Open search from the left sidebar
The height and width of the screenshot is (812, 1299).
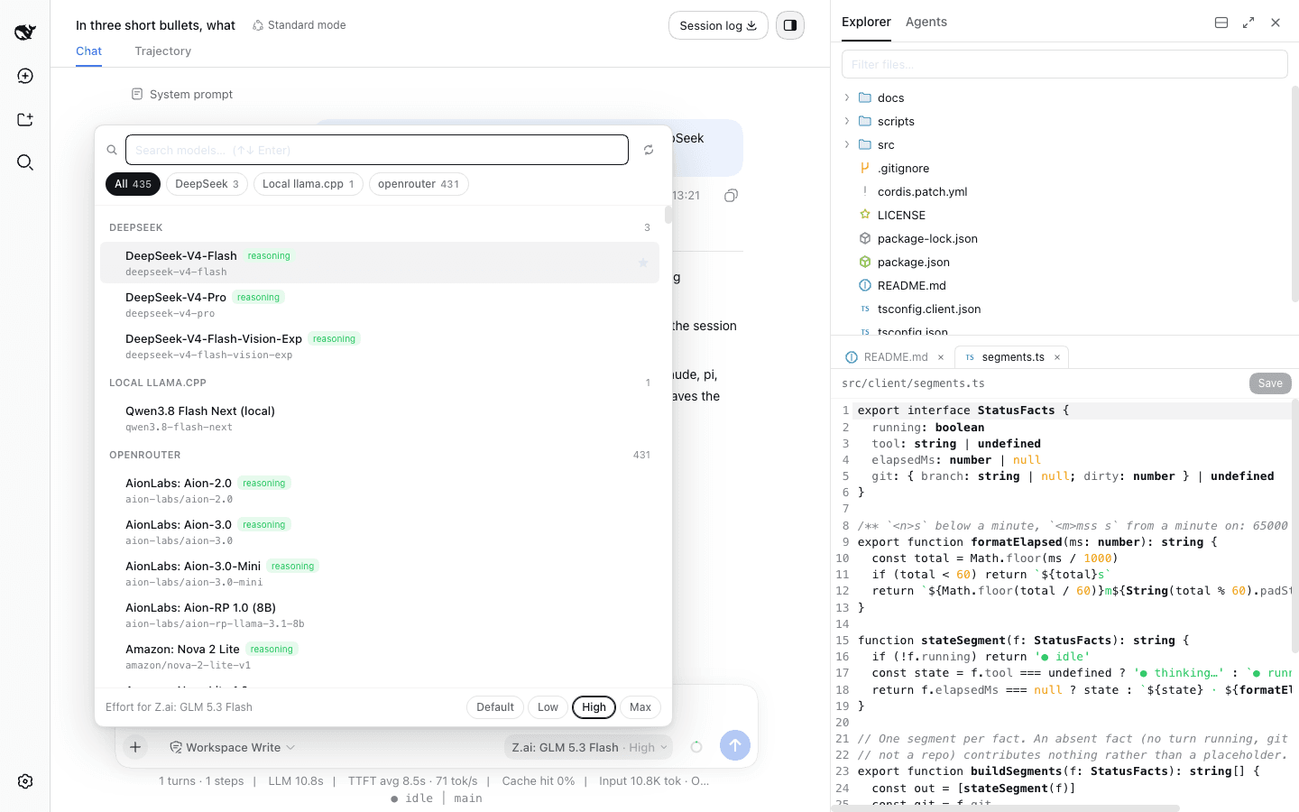click(x=25, y=162)
